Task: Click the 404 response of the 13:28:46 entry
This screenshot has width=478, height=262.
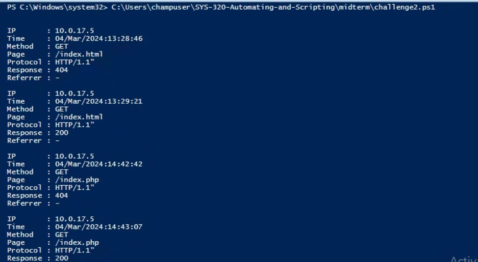Action: click(61, 70)
